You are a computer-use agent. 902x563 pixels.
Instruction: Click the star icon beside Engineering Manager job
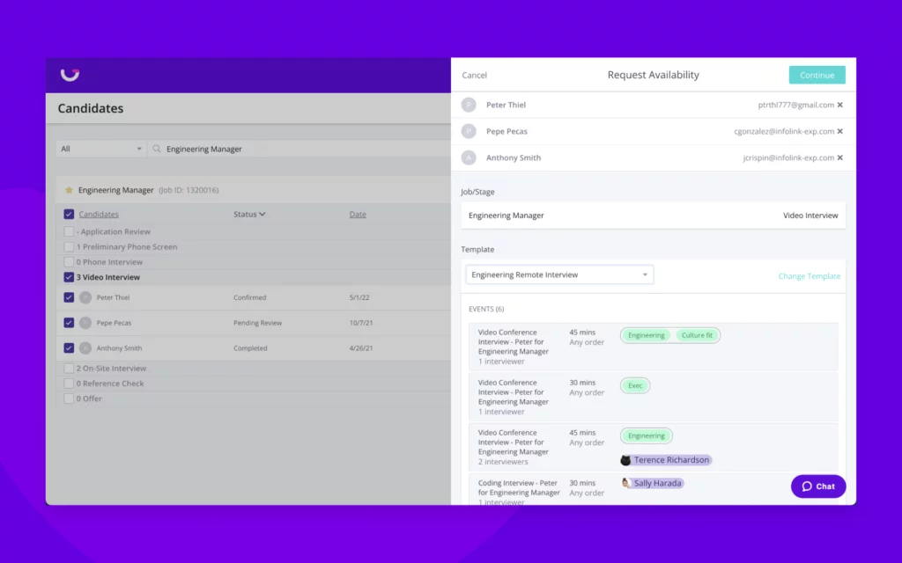click(69, 190)
